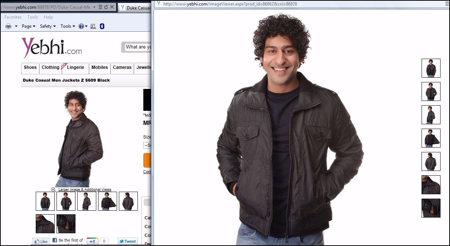Open the Safety dropdown menu

[48, 26]
